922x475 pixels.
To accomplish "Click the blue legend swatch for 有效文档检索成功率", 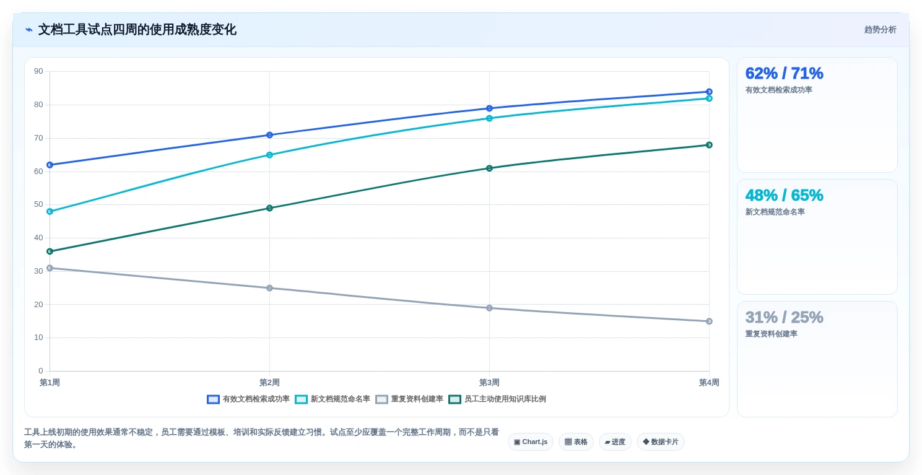I will point(214,399).
